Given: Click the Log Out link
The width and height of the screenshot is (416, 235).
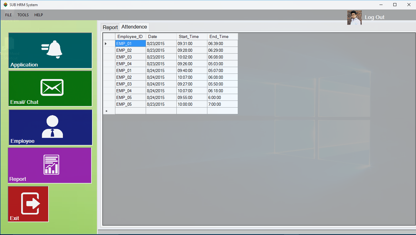Looking at the screenshot, I should pos(374,17).
